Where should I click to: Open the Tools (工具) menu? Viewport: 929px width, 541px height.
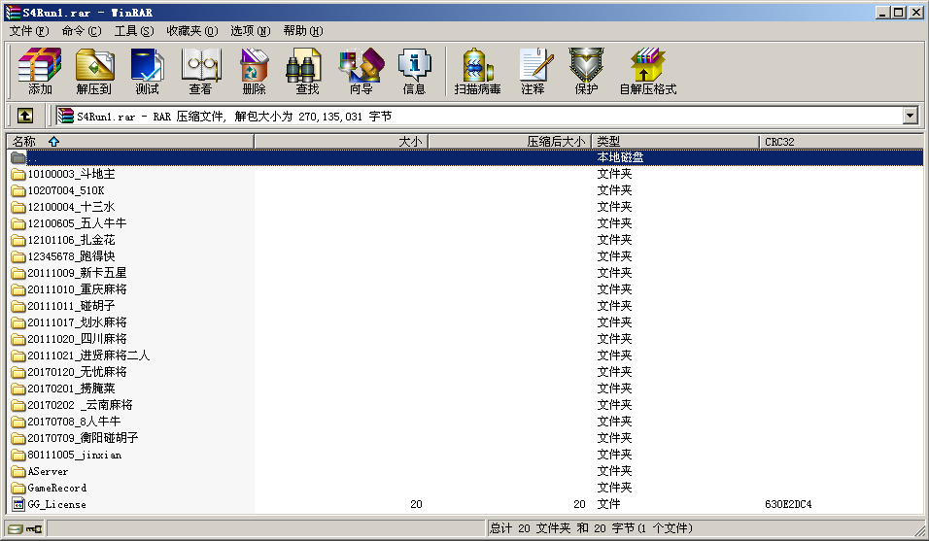tap(134, 31)
